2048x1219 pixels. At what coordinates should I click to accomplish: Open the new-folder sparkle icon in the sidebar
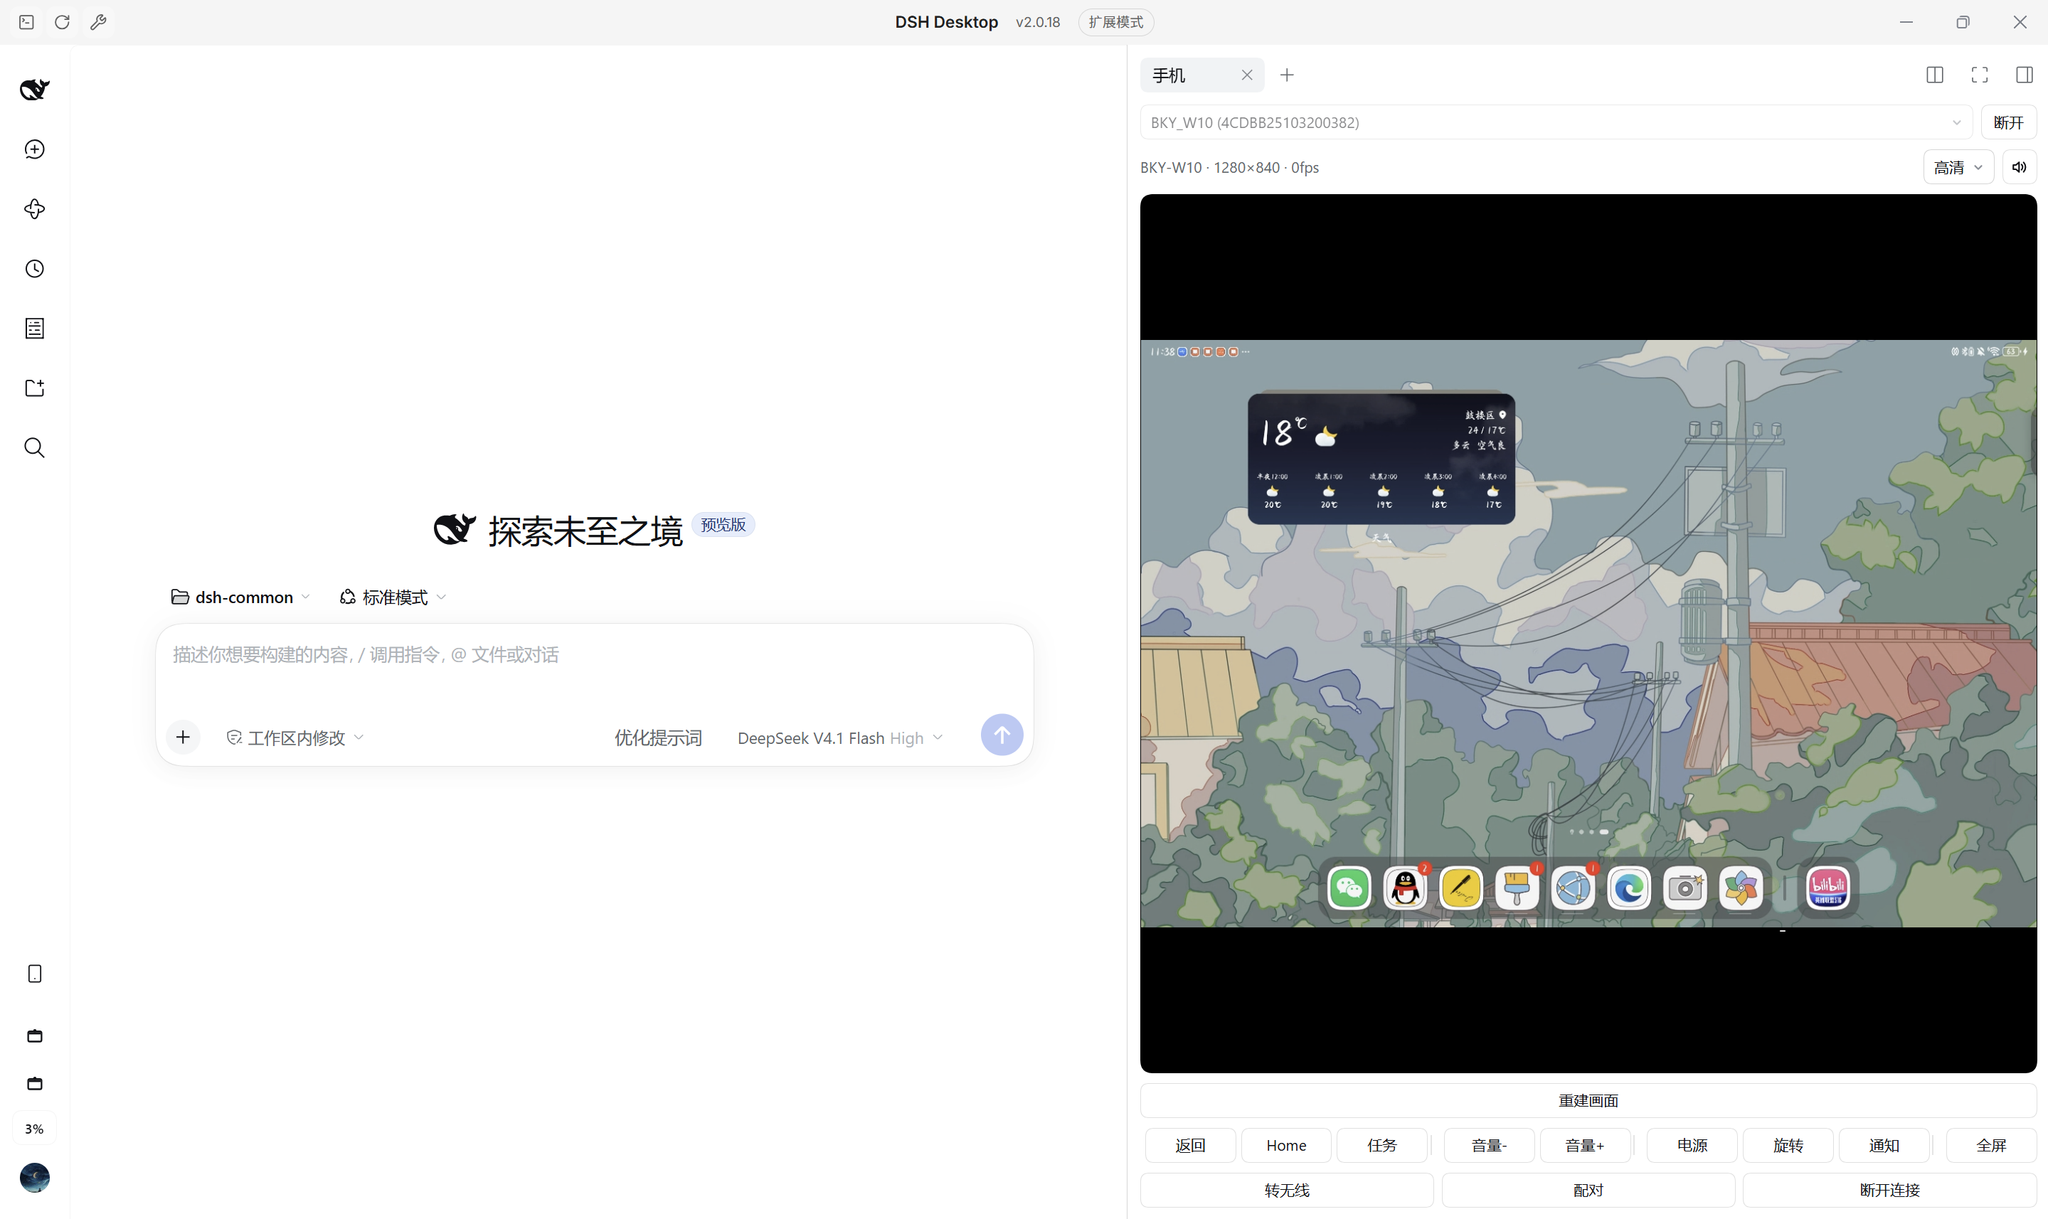coord(35,388)
